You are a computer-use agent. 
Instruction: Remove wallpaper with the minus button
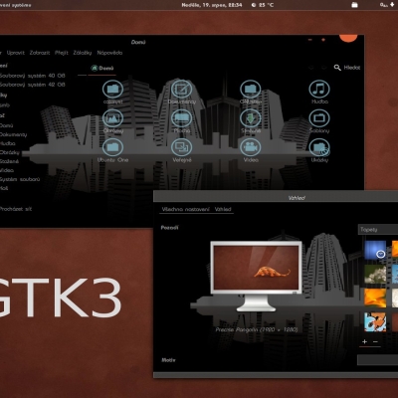375,341
